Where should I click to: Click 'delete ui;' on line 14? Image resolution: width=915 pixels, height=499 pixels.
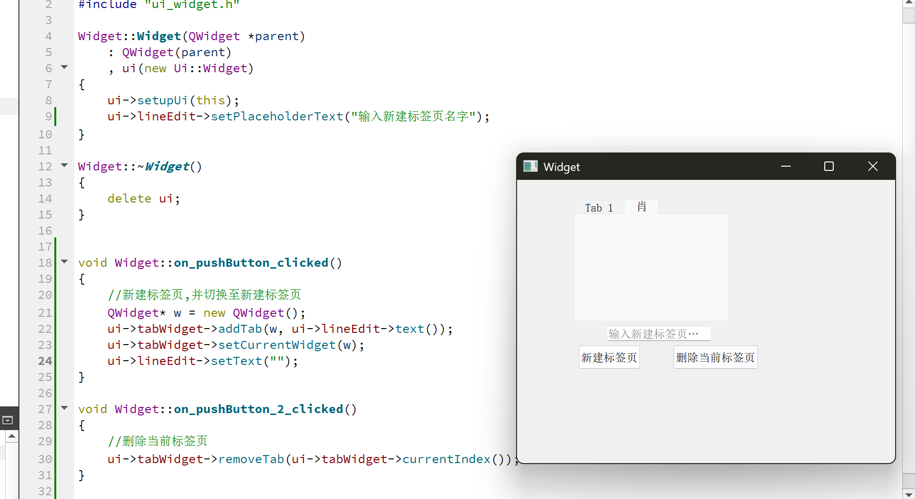coord(144,199)
